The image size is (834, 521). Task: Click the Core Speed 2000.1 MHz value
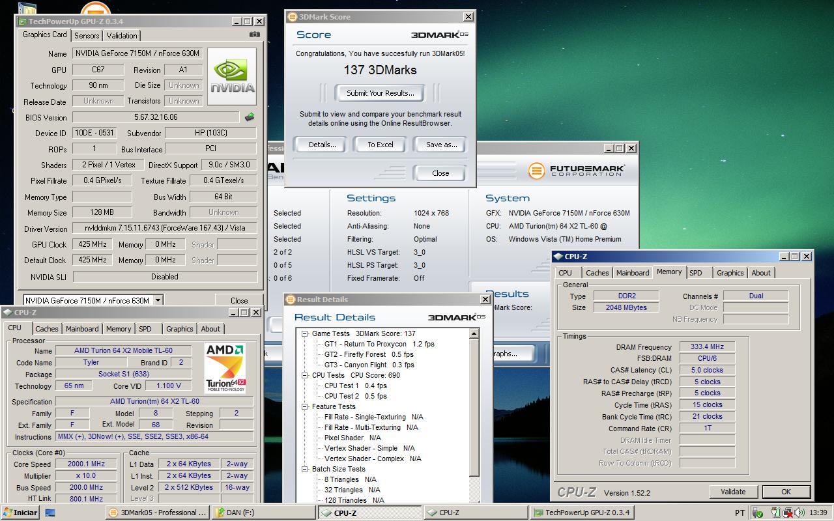click(x=87, y=464)
